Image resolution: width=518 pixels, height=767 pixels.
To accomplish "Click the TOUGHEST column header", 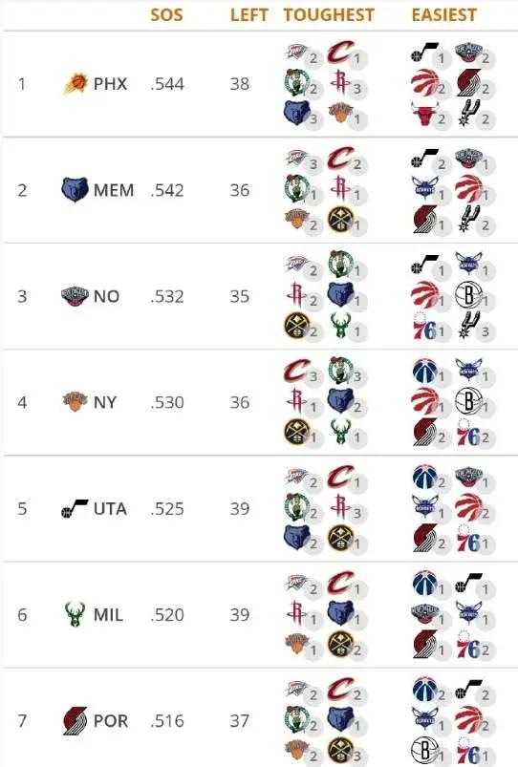I will (329, 14).
